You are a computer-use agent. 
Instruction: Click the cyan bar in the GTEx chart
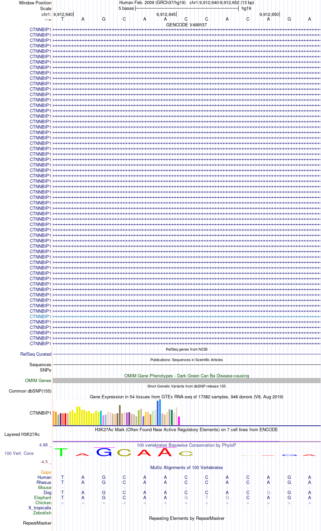101,418
